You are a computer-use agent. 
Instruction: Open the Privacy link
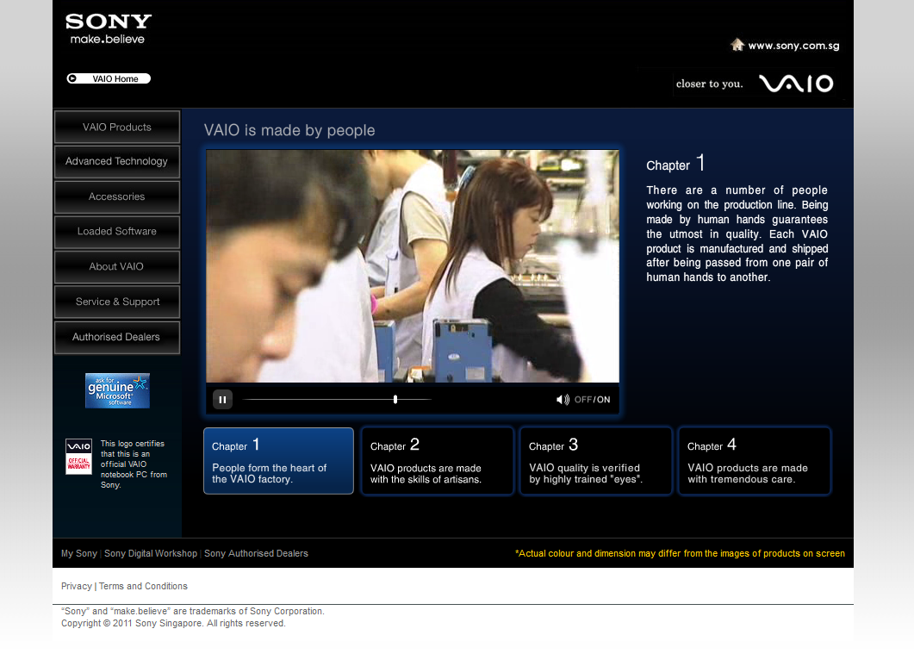tap(77, 586)
